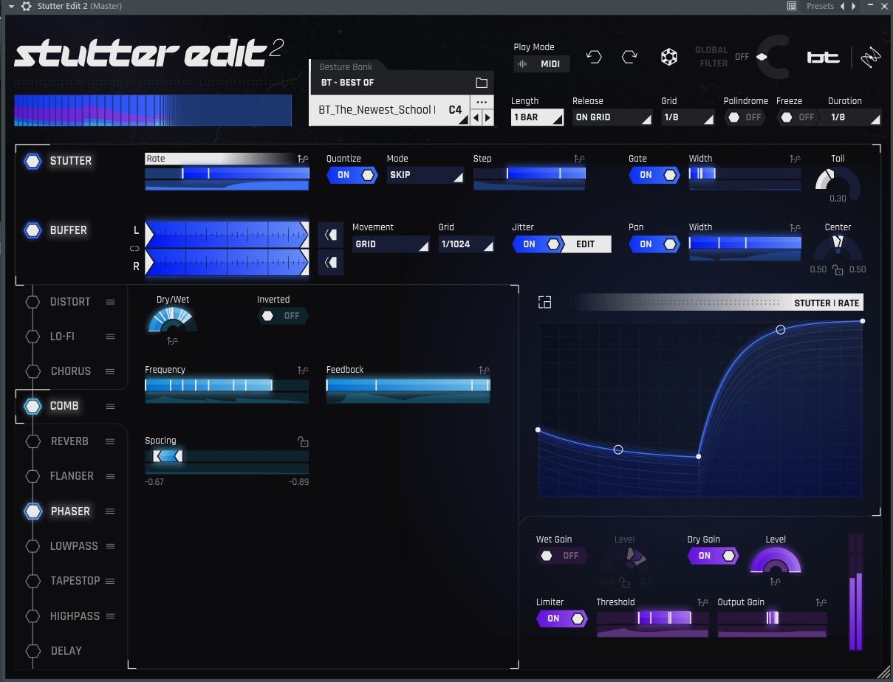Viewport: 893px width, 682px height.
Task: Open the Stutter Mode SKIP dropdown
Action: (x=425, y=175)
